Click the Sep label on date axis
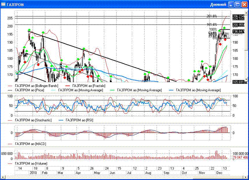 click(166, 173)
